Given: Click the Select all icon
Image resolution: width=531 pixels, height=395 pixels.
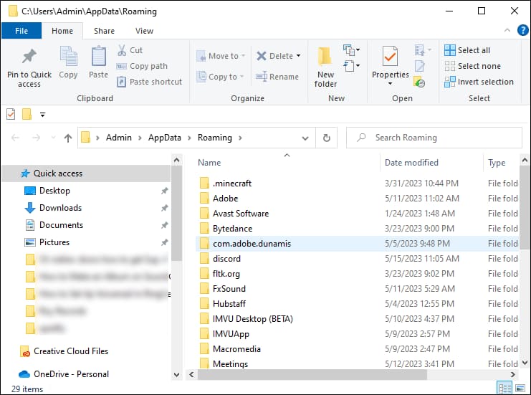Looking at the screenshot, I should point(450,50).
